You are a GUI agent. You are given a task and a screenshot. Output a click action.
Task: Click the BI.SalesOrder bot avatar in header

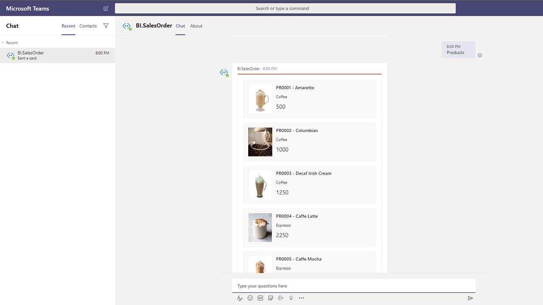(127, 26)
